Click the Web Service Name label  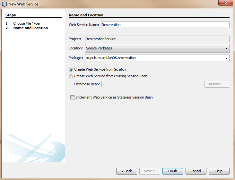pyautogui.click(x=84, y=25)
